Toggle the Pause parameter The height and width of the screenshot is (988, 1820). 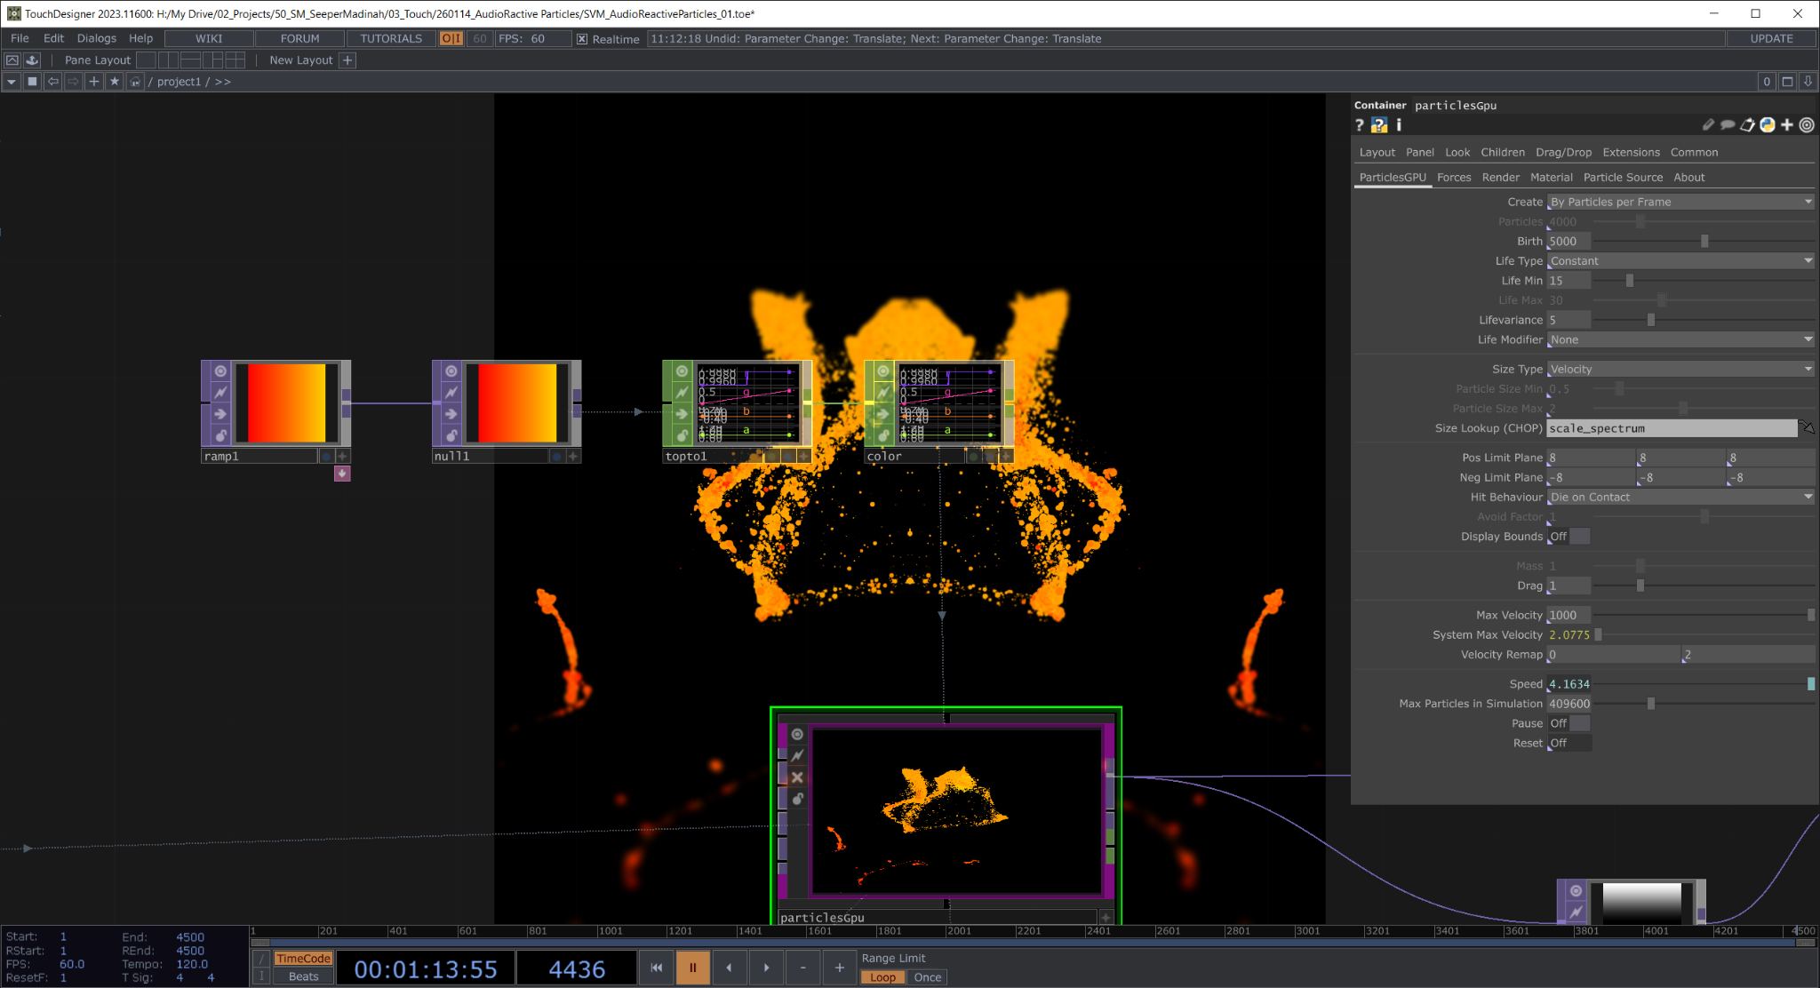1569,723
